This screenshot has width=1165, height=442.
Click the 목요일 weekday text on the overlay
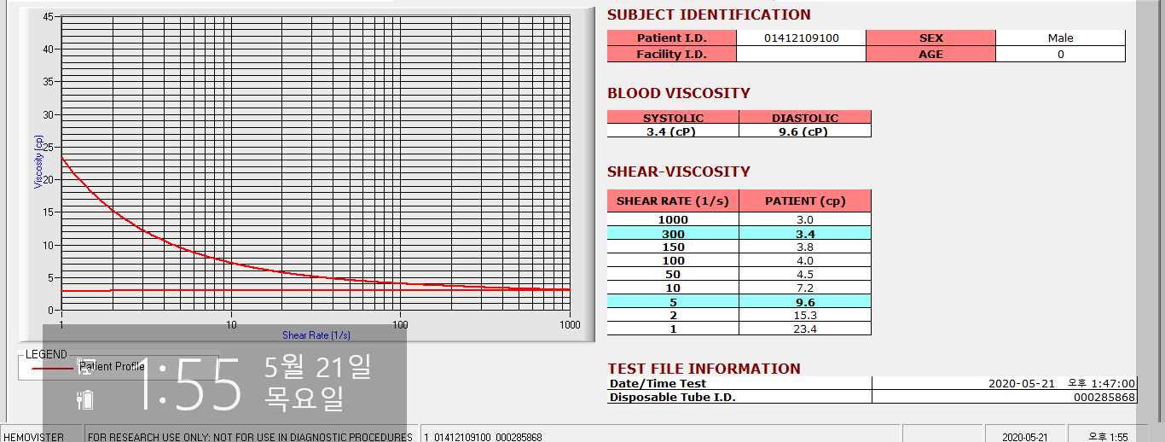pyautogui.click(x=304, y=398)
